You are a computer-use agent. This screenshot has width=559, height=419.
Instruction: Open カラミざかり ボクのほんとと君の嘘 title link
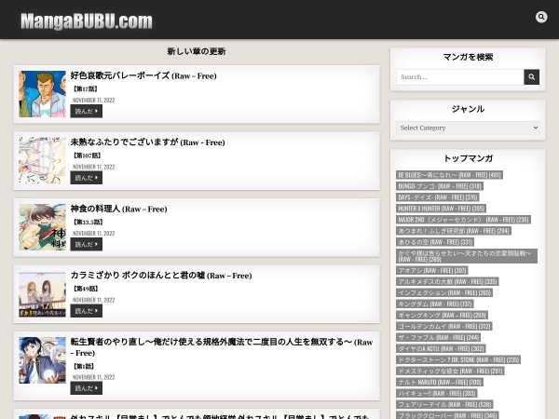[x=161, y=276]
